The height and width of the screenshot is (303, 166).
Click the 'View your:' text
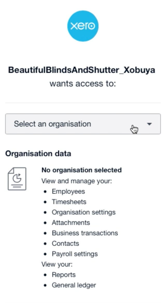tap(57, 264)
